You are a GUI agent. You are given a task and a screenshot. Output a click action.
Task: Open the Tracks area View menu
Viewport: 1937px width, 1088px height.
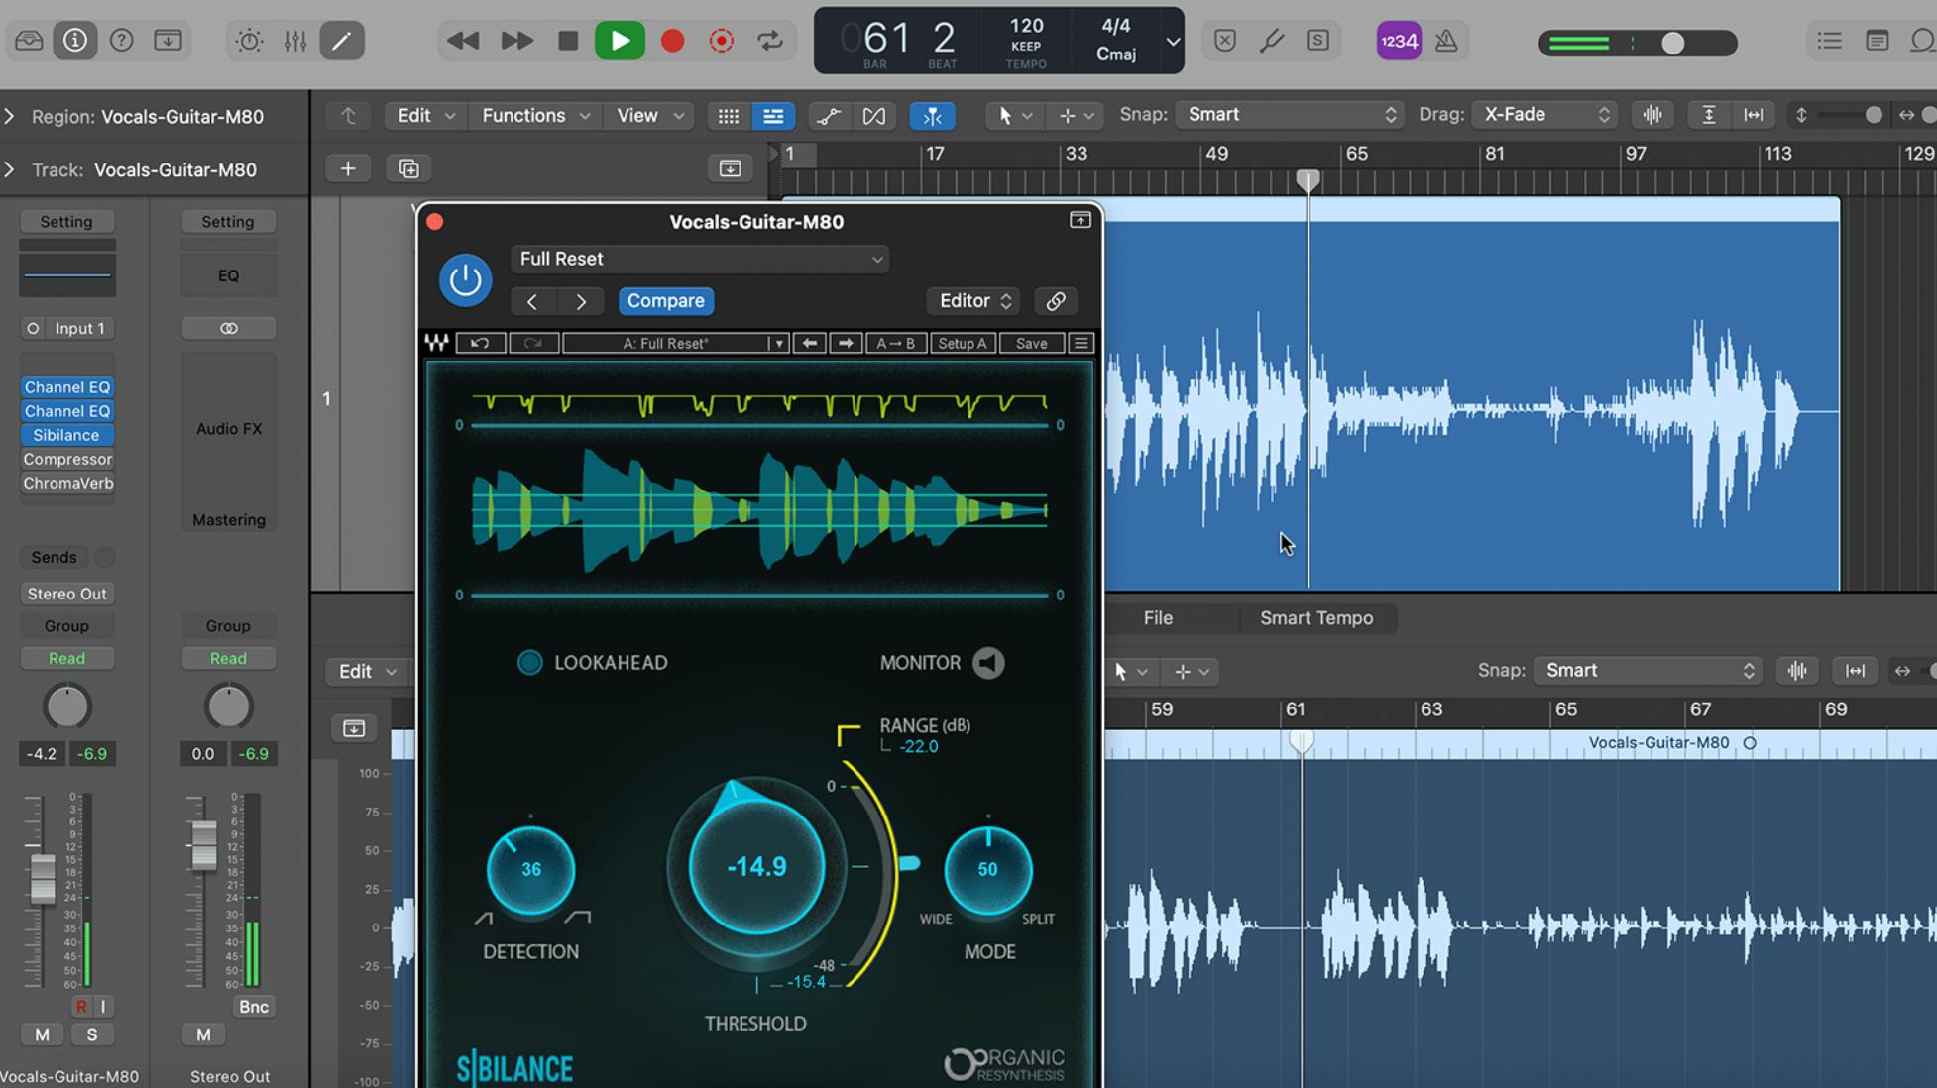click(x=649, y=115)
